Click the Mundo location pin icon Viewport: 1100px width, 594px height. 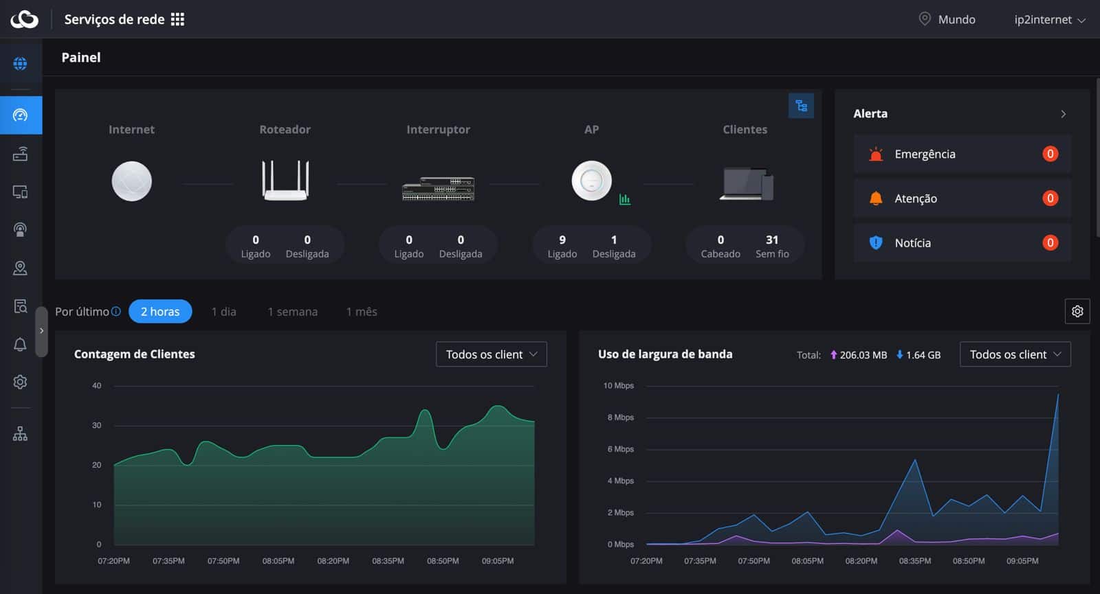(x=925, y=19)
